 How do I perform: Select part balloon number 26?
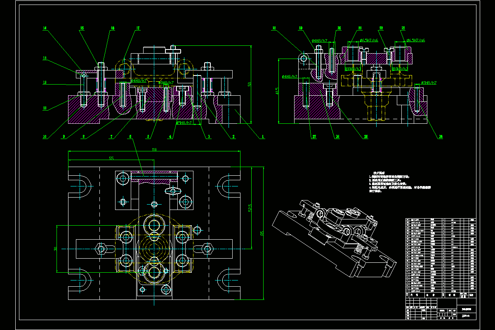click(x=337, y=137)
